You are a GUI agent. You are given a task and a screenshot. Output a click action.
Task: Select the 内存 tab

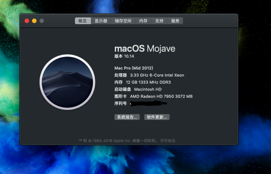143,21
